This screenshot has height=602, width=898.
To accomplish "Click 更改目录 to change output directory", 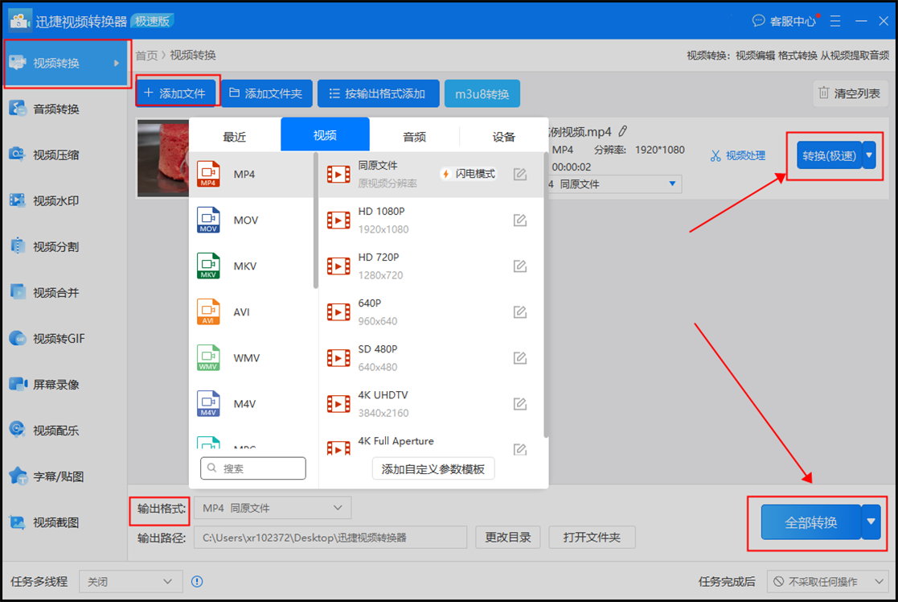I will click(x=507, y=537).
